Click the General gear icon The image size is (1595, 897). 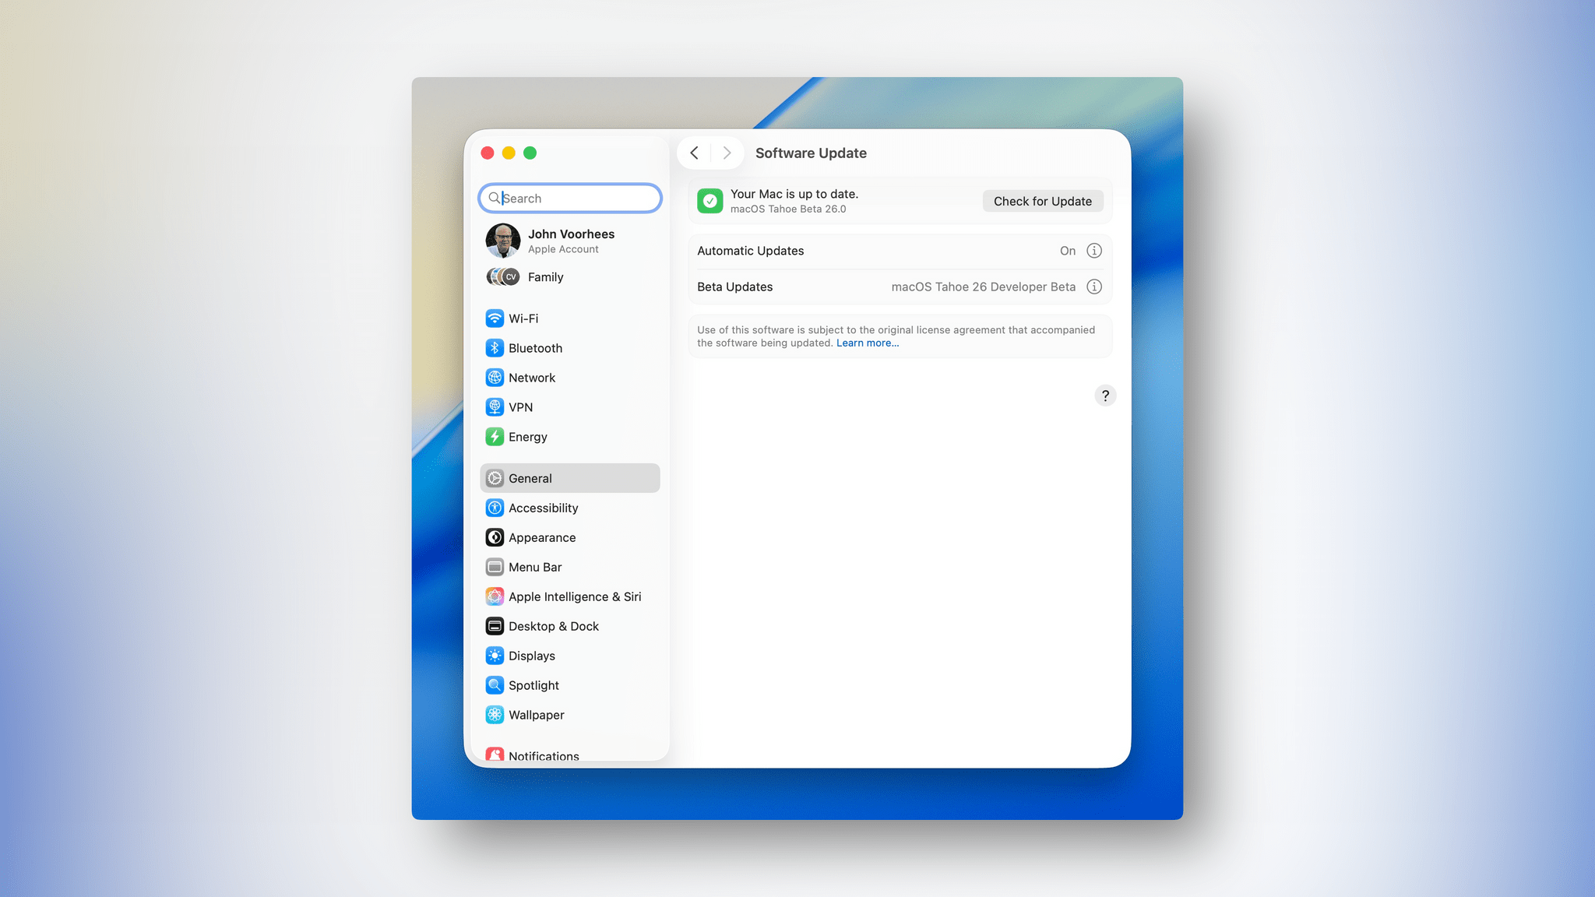[x=495, y=478]
